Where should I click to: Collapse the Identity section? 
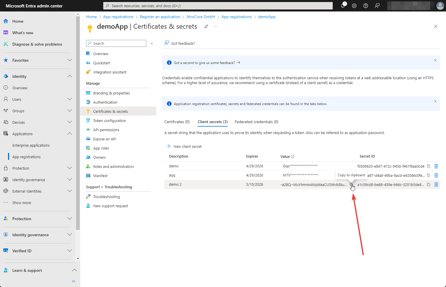pyautogui.click(x=69, y=76)
